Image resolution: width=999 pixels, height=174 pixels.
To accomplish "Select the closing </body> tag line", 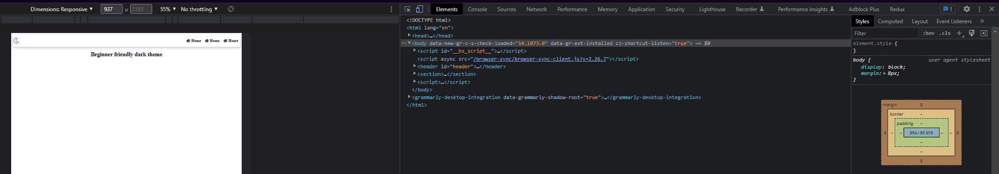I will point(422,90).
